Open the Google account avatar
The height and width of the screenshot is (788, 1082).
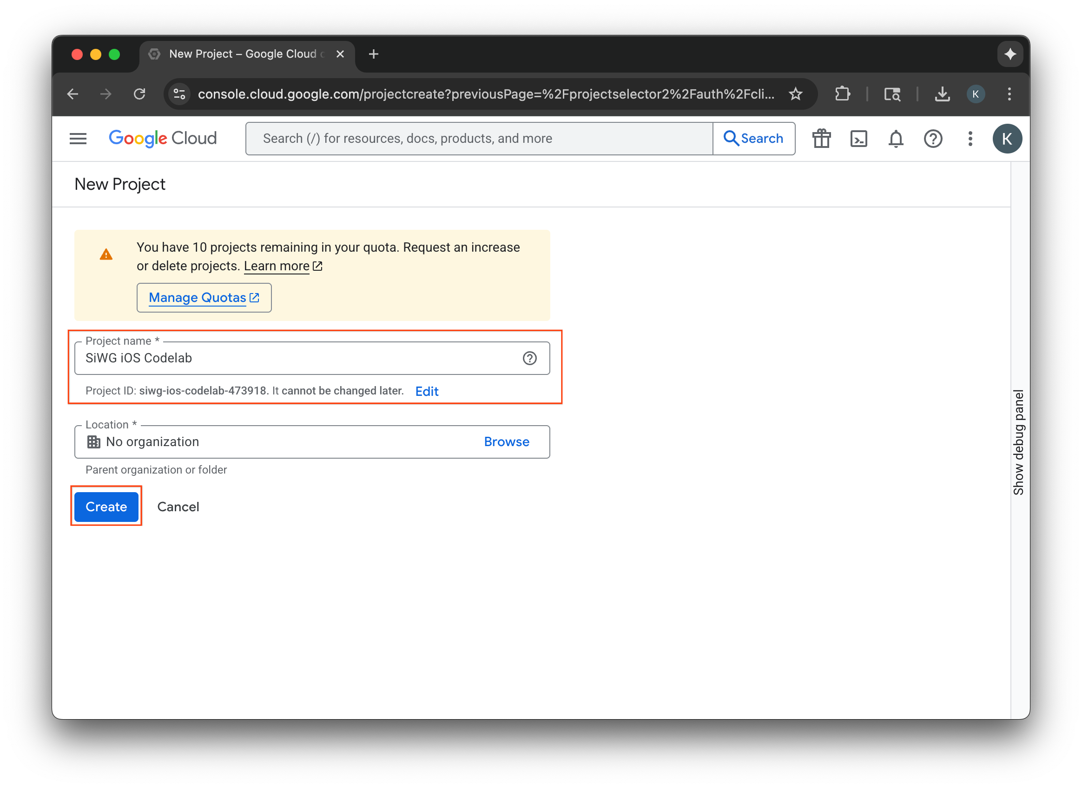[x=1007, y=139]
